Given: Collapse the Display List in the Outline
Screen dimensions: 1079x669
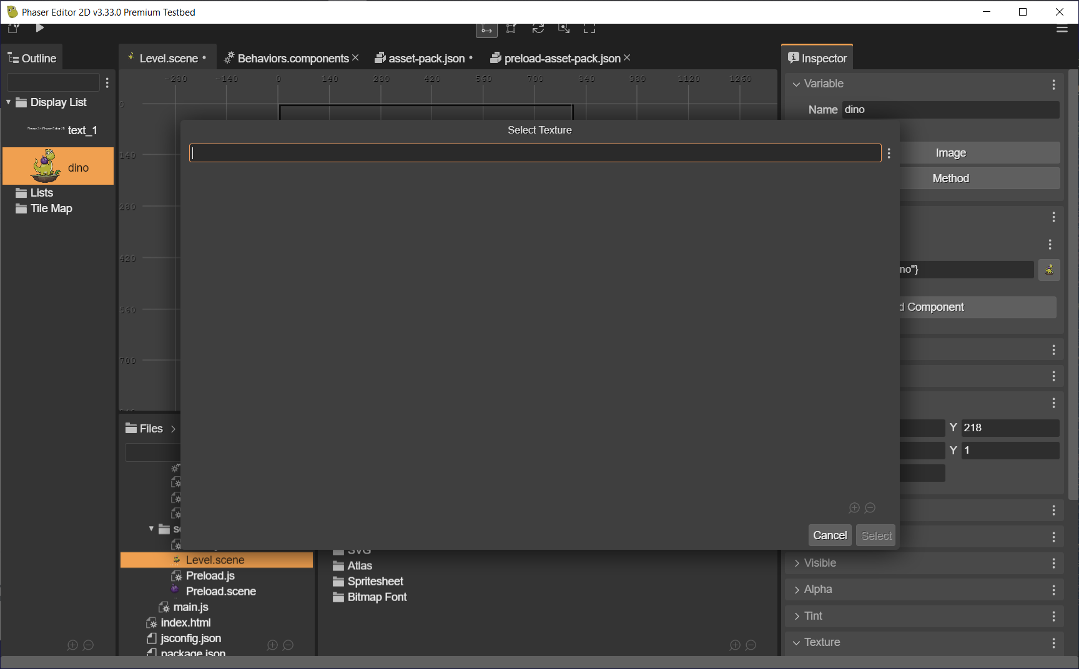Looking at the screenshot, I should [x=8, y=102].
